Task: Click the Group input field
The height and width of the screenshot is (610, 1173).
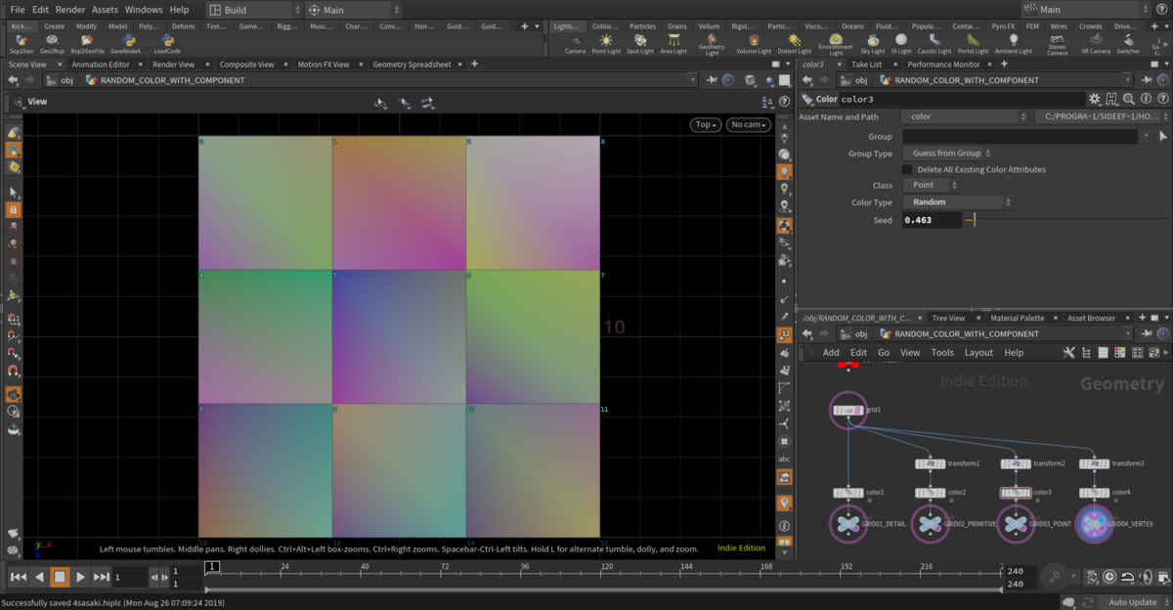Action: [x=1020, y=137]
